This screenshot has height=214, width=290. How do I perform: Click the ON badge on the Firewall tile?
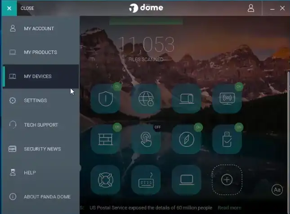pyautogui.click(x=117, y=127)
